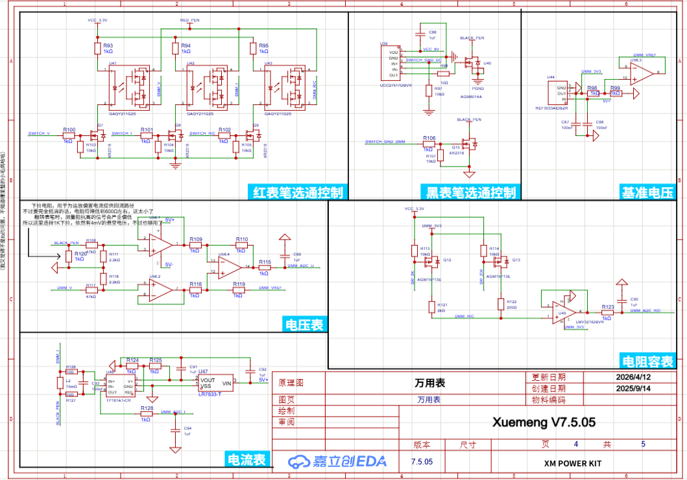This screenshot has width=687, height=480.
Task: Click the 电压表 blue section label
Action: click(304, 325)
